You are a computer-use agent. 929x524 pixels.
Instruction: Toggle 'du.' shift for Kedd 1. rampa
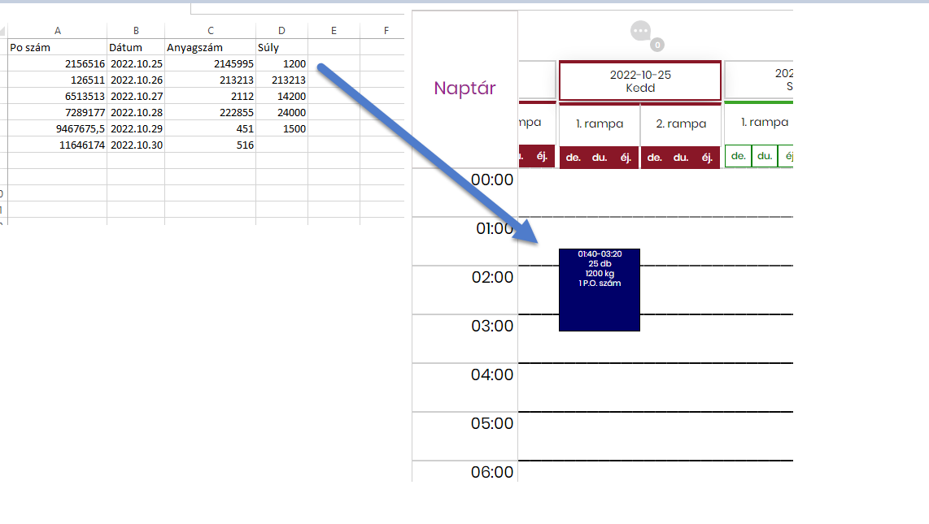tap(600, 158)
